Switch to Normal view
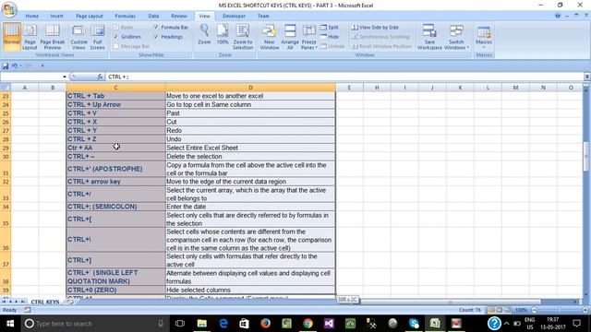The width and height of the screenshot is (591, 332). click(x=12, y=37)
